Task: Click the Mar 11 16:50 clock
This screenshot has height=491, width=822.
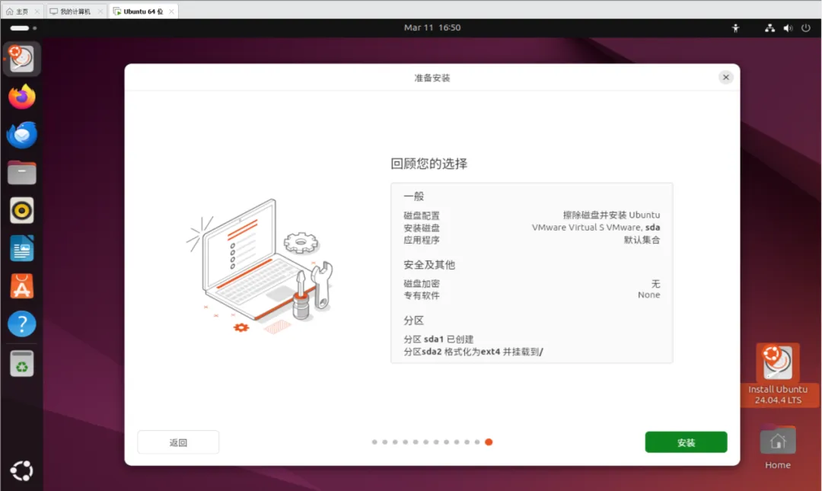Action: (432, 28)
